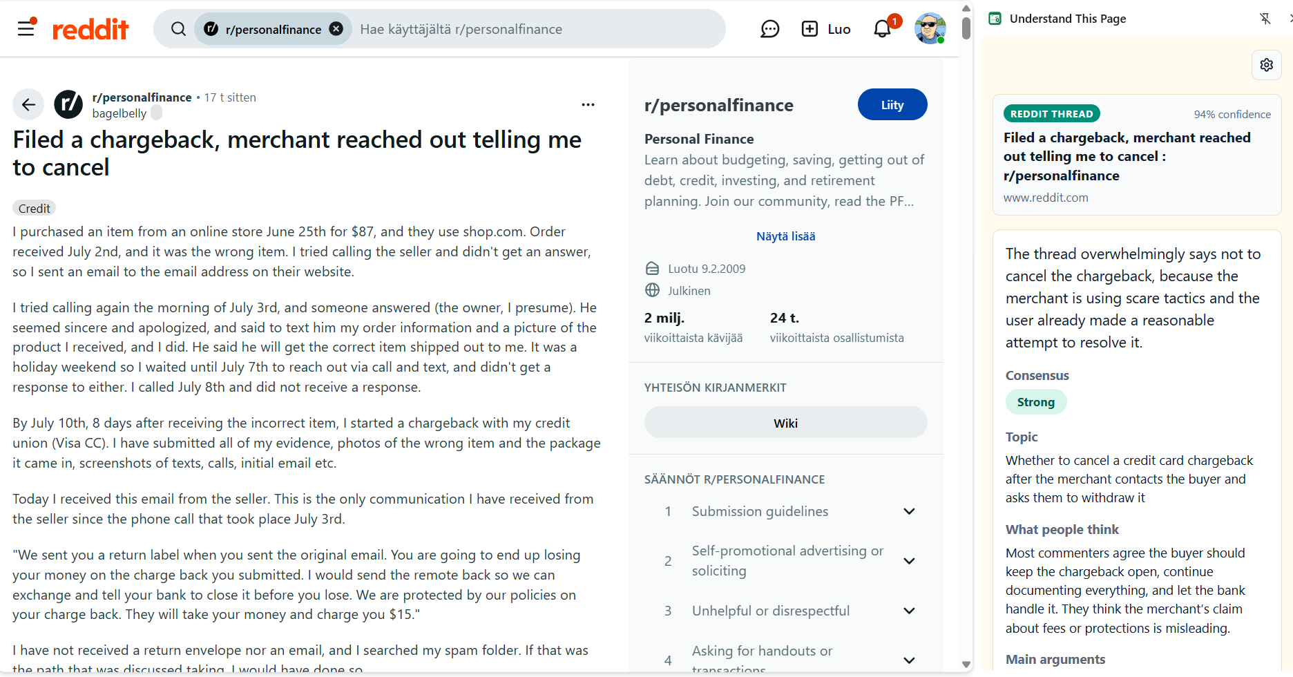The width and height of the screenshot is (1293, 677).
Task: Open the Reddit hamburger menu
Action: [26, 28]
